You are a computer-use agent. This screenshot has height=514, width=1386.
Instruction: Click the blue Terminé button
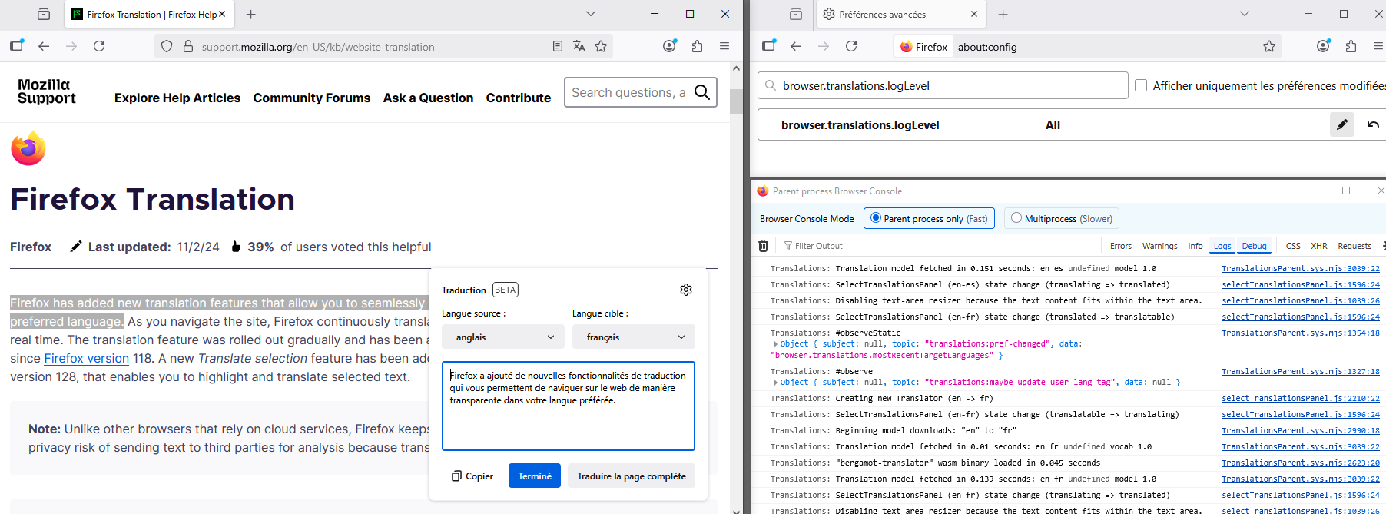click(535, 476)
